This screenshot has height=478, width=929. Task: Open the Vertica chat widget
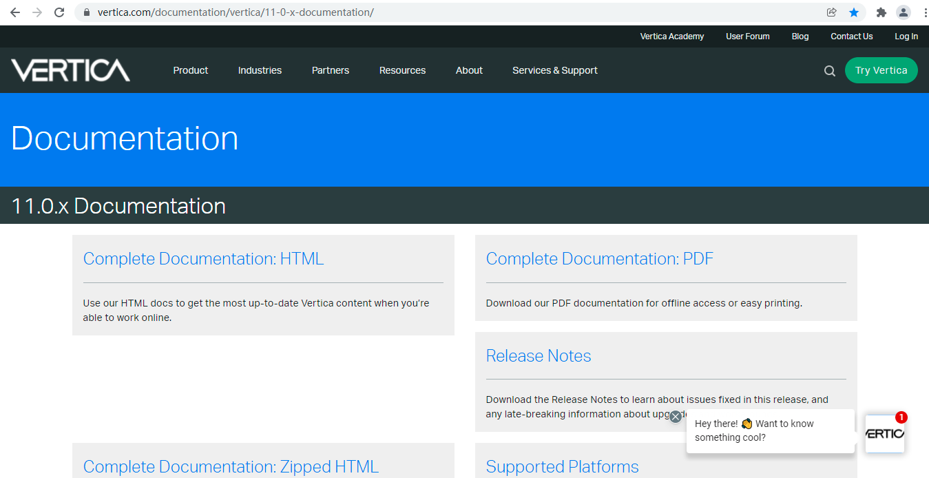click(x=885, y=433)
